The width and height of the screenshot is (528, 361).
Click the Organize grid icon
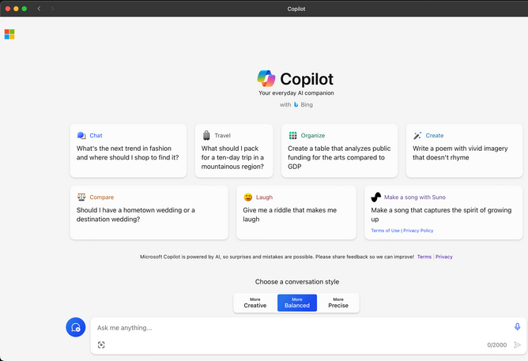point(293,135)
